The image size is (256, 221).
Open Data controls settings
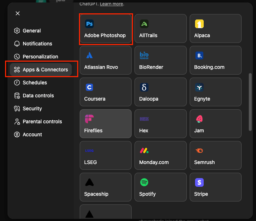(41, 96)
